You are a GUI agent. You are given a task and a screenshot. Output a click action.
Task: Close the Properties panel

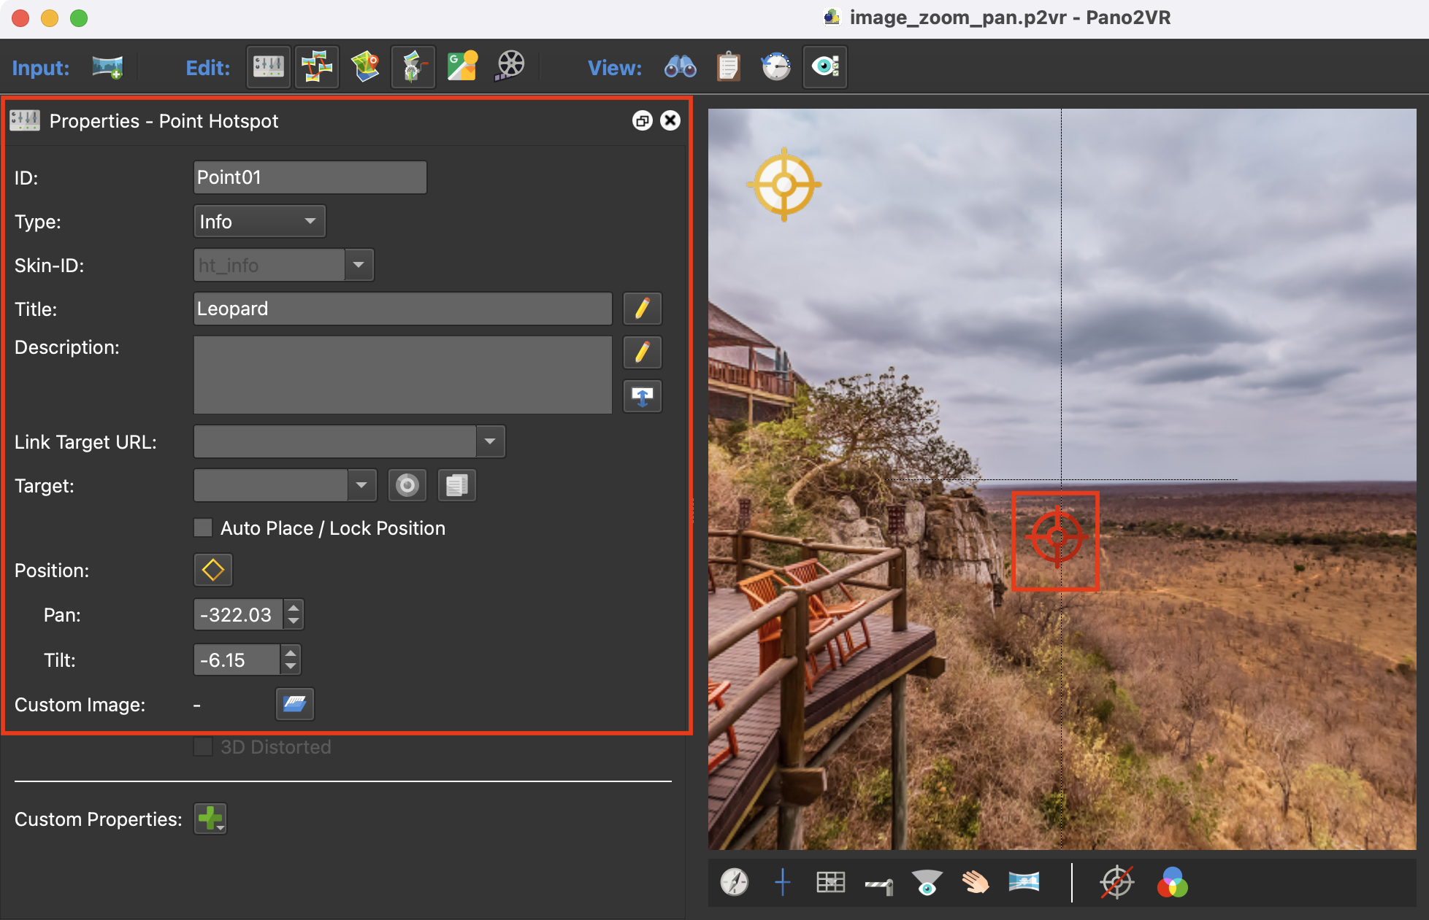(x=670, y=121)
